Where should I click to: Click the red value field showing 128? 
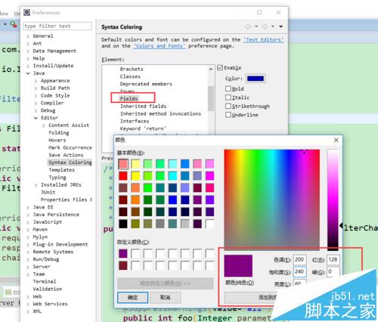pyautogui.click(x=333, y=260)
